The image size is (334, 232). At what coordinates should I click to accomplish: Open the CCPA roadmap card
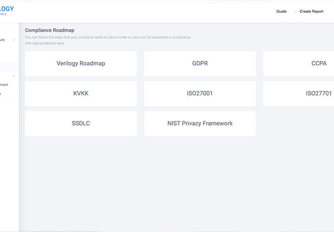tap(298, 63)
